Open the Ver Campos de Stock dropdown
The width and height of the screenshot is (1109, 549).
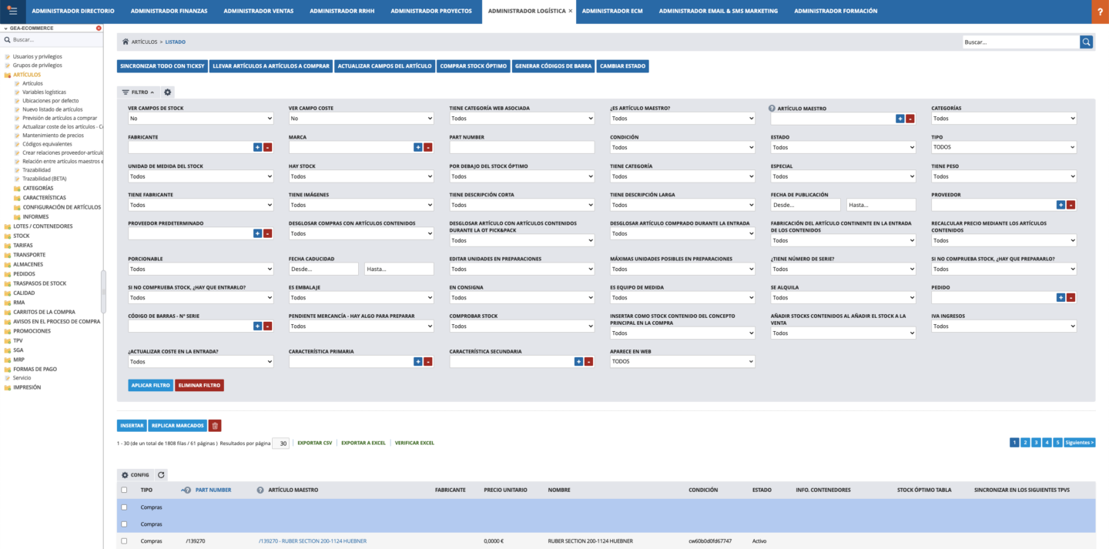(x=200, y=119)
